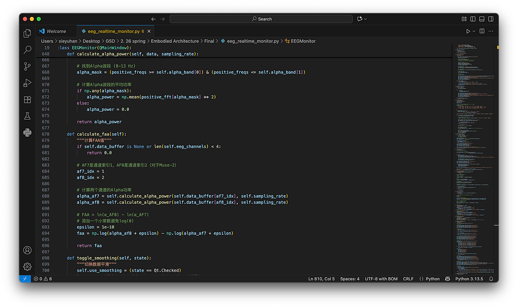Open the Explorer view in activity bar
Viewport: 518px width, 308px height.
tap(27, 33)
